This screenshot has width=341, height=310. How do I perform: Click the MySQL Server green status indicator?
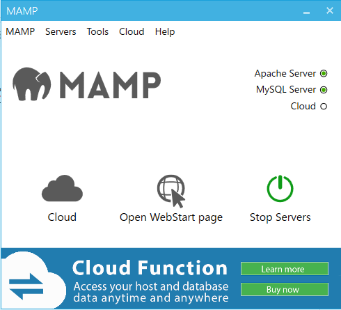pos(324,90)
